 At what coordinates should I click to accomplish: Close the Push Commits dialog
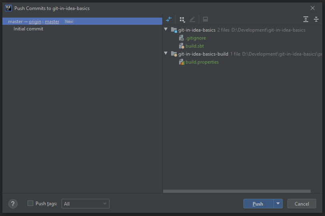click(x=313, y=8)
